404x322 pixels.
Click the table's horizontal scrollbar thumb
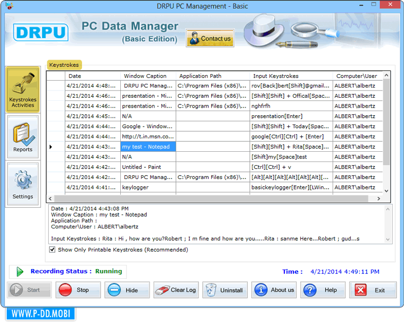(x=211, y=199)
